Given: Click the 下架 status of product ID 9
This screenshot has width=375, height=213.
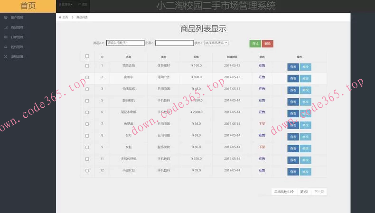Looking at the screenshot, I should click(262, 147).
